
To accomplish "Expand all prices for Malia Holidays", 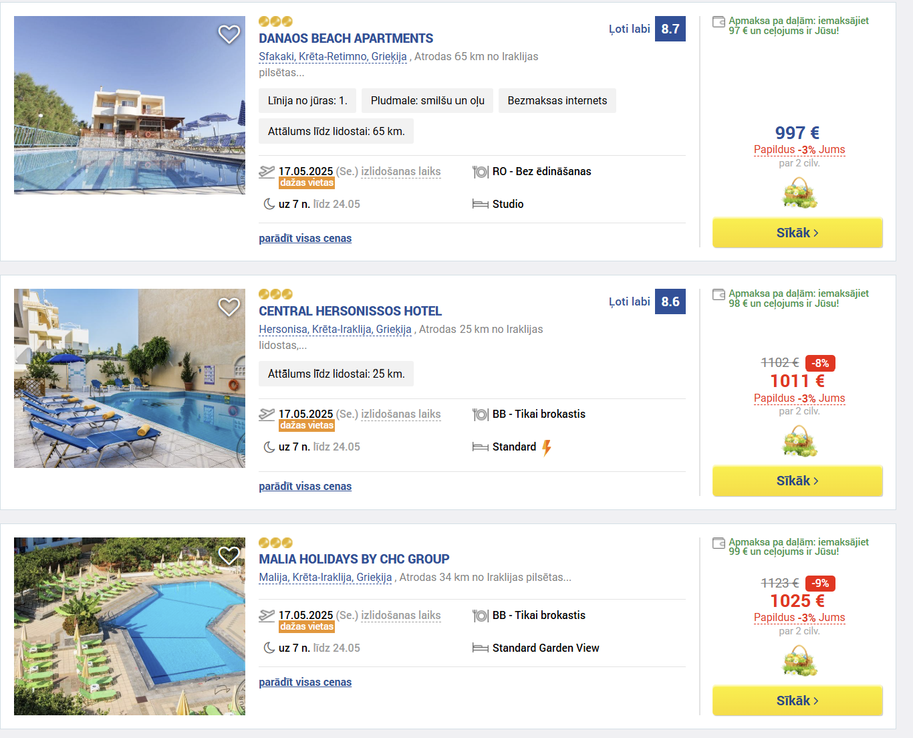I will [305, 683].
